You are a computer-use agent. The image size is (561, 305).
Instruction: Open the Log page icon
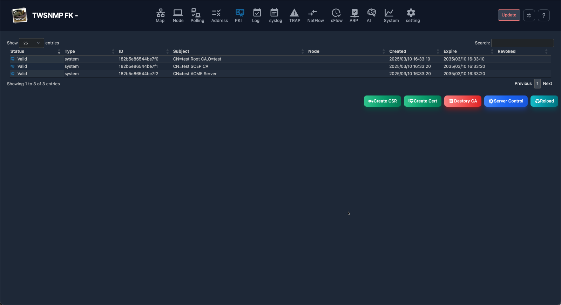coord(257,13)
